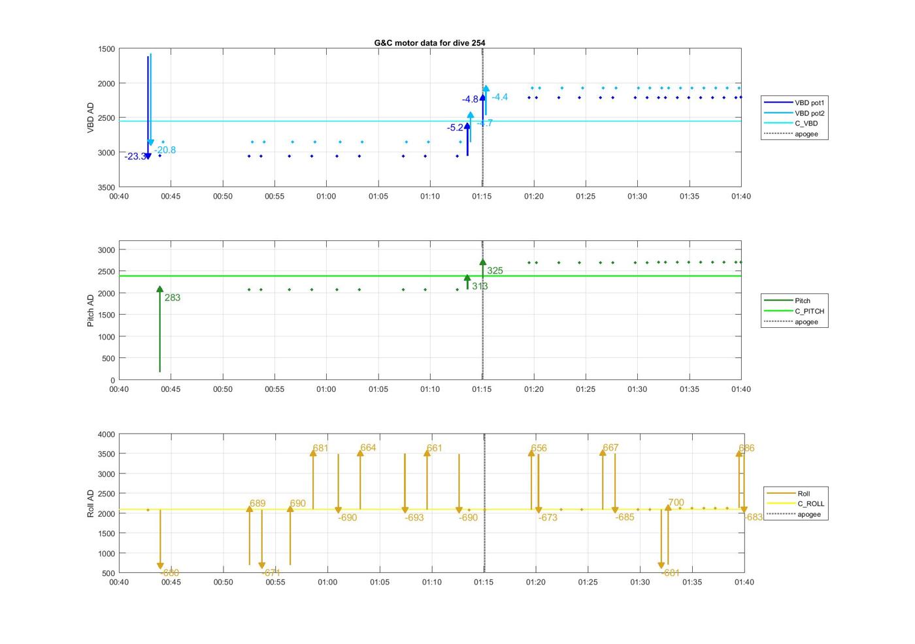Click the "-685" roll annotation
915x644 pixels.
pyautogui.click(x=625, y=518)
